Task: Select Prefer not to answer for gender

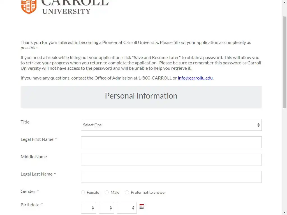Action: click(x=127, y=192)
